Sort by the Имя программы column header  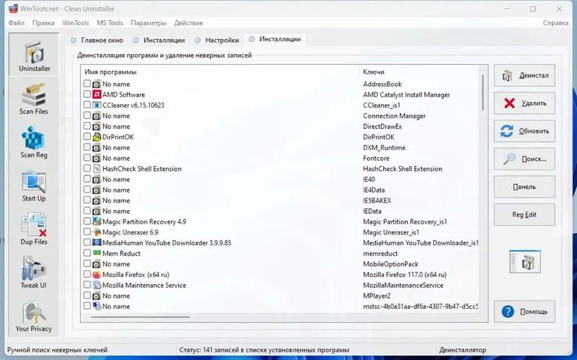[x=110, y=72]
